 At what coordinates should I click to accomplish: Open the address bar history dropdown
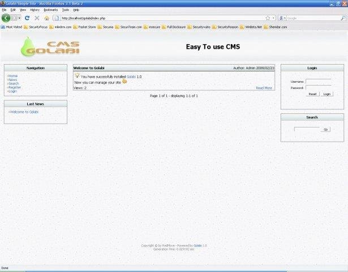coord(273,18)
